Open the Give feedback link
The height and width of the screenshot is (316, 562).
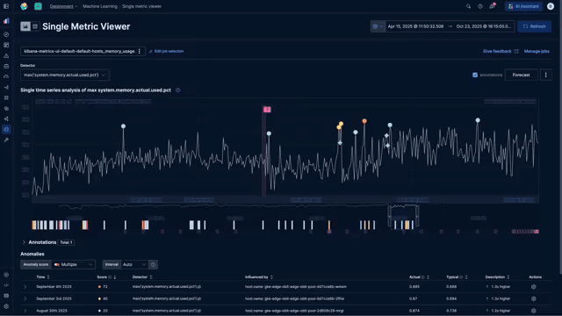(x=501, y=51)
